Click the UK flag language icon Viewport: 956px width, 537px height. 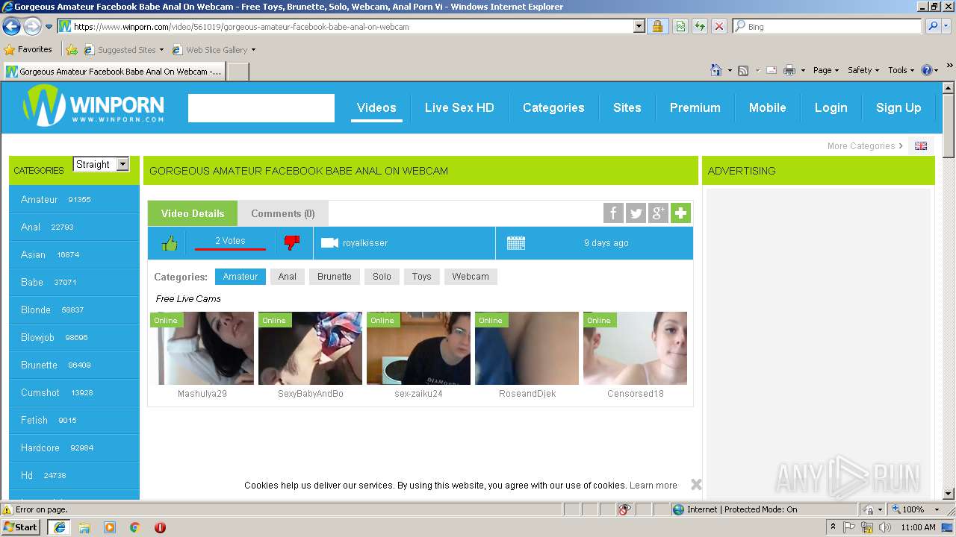(921, 146)
